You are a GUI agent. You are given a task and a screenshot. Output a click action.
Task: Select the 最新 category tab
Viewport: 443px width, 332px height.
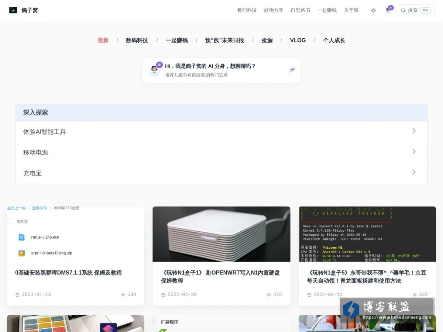(x=103, y=40)
